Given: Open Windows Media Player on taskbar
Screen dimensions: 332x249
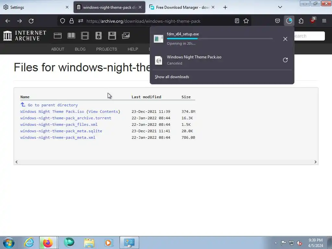Looking at the screenshot, I should pos(109,243).
